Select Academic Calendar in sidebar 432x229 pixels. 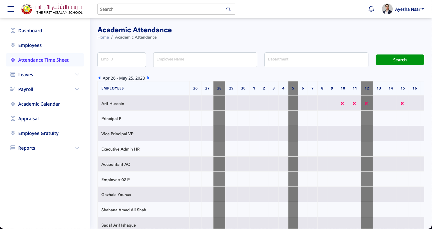pos(39,104)
